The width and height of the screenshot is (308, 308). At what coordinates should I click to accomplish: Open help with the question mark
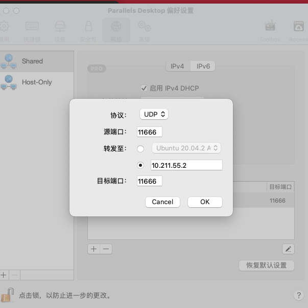299,295
